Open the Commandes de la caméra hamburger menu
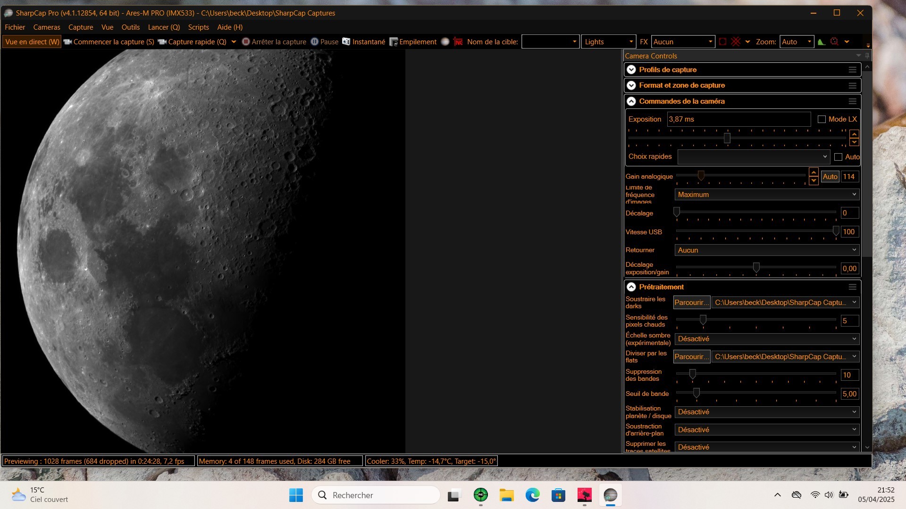The width and height of the screenshot is (906, 509). [x=852, y=101]
